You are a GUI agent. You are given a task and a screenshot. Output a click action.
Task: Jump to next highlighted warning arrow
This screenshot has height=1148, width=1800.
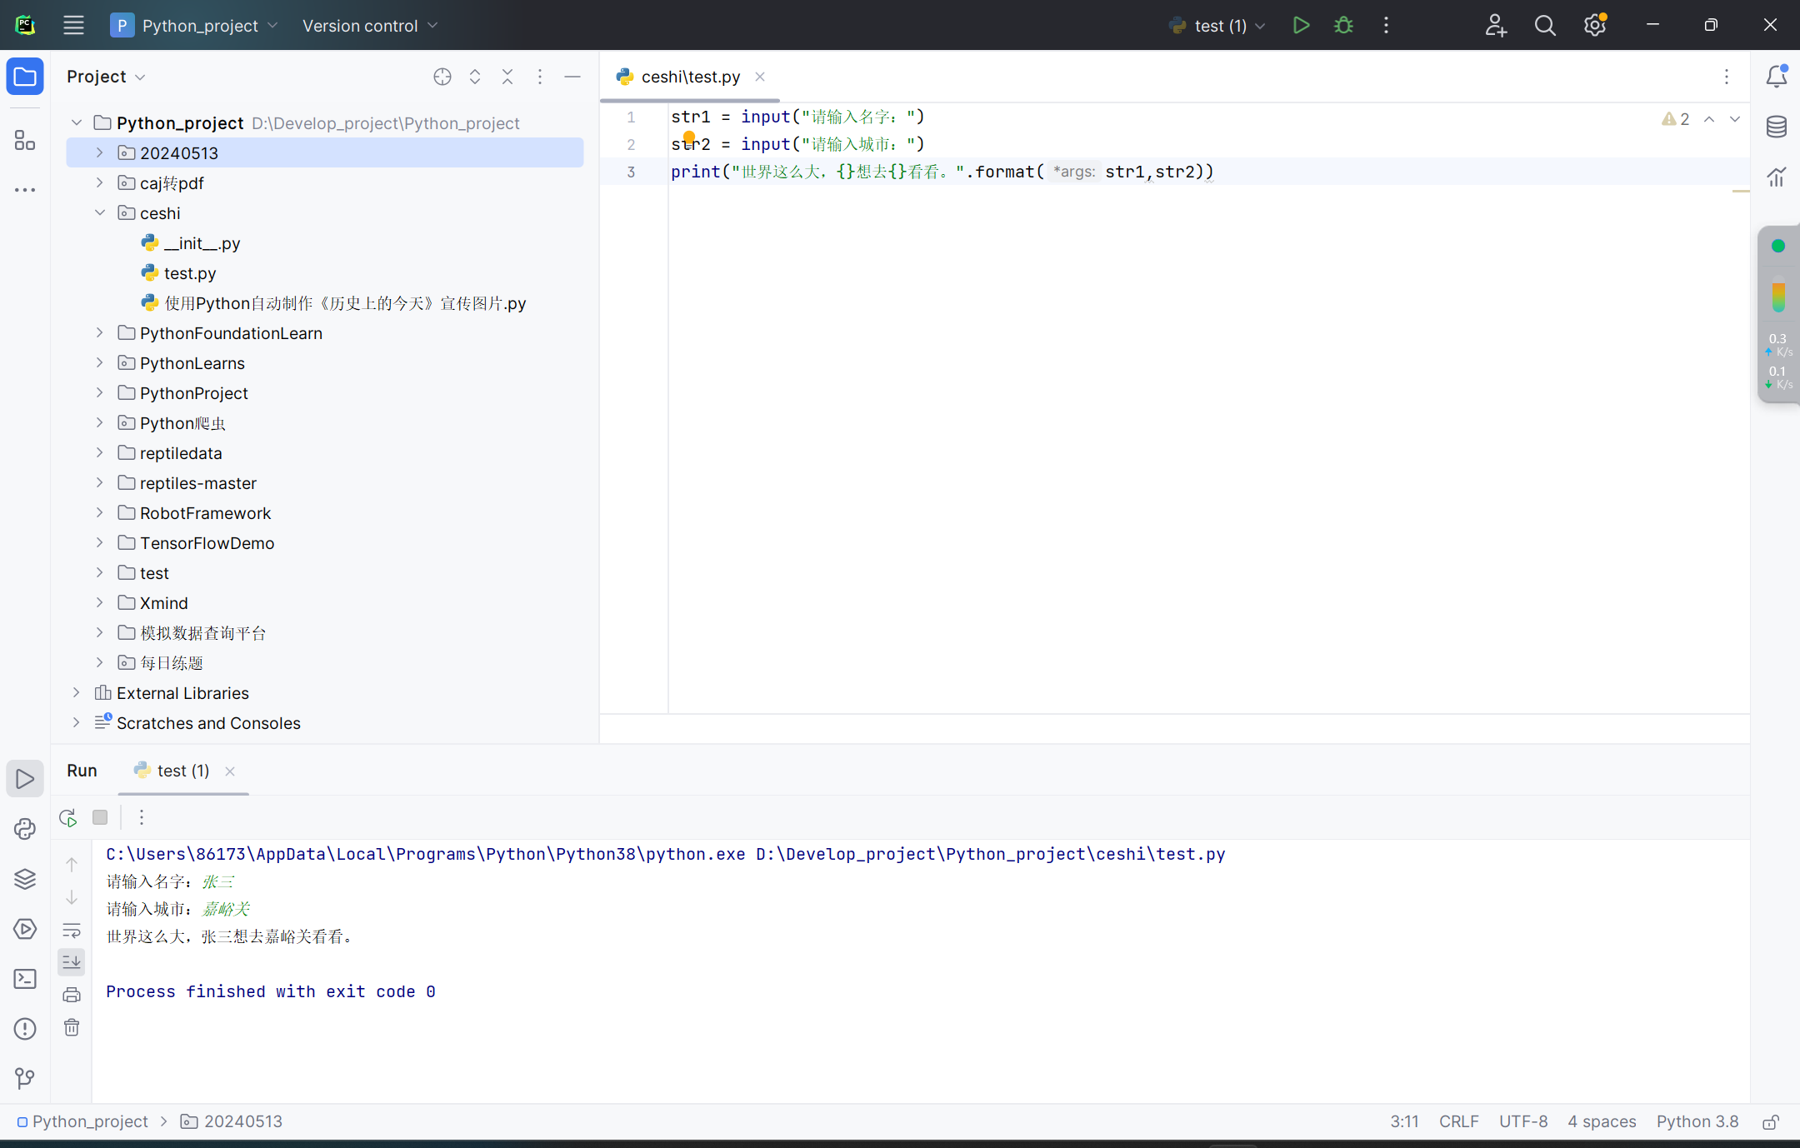(x=1735, y=119)
